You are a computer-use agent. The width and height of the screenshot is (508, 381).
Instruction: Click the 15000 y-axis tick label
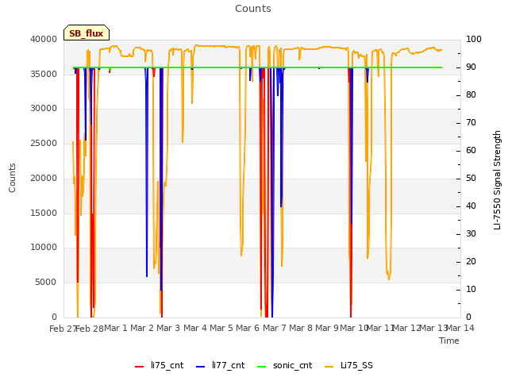[44, 214]
